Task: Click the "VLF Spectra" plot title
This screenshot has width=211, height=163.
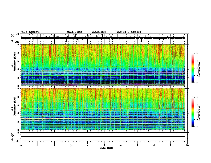Action: click(x=30, y=32)
